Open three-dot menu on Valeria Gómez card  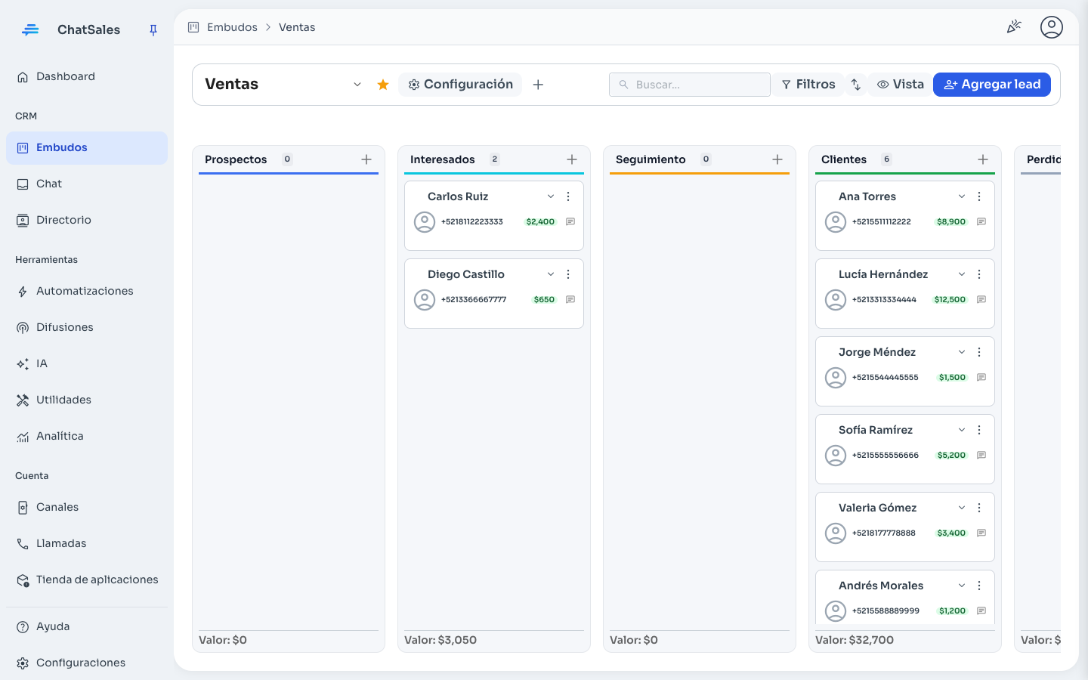979,508
